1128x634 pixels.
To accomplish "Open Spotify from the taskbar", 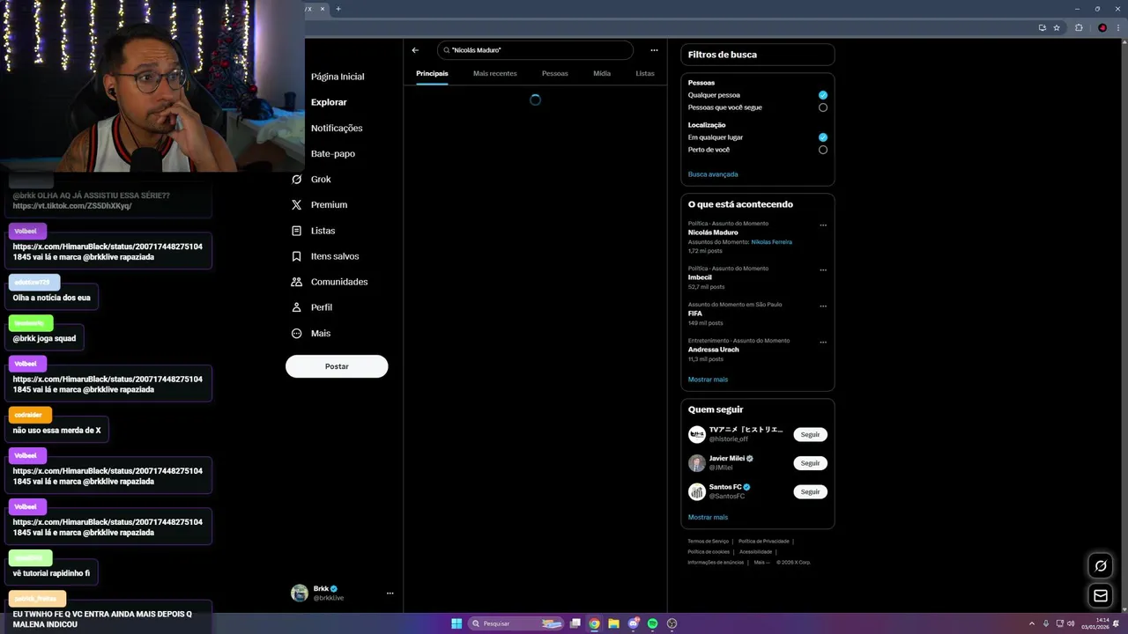I will click(652, 623).
